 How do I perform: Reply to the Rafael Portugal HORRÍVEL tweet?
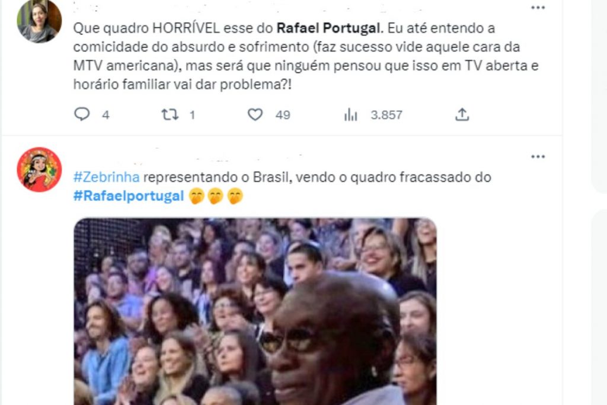(82, 114)
